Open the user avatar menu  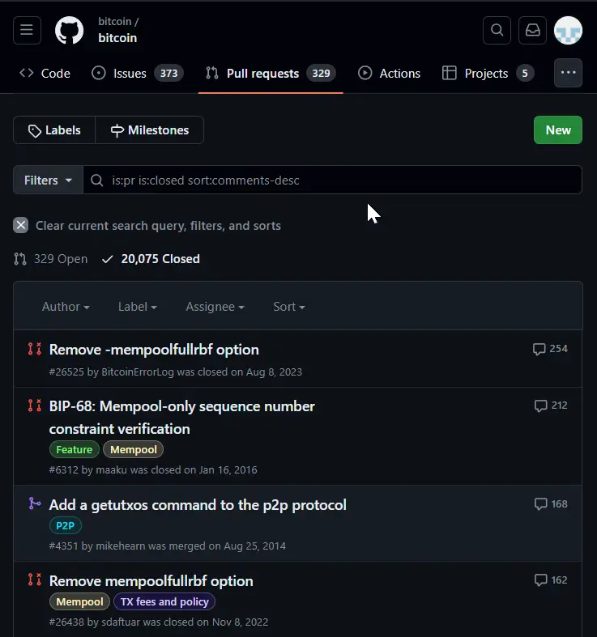click(568, 30)
